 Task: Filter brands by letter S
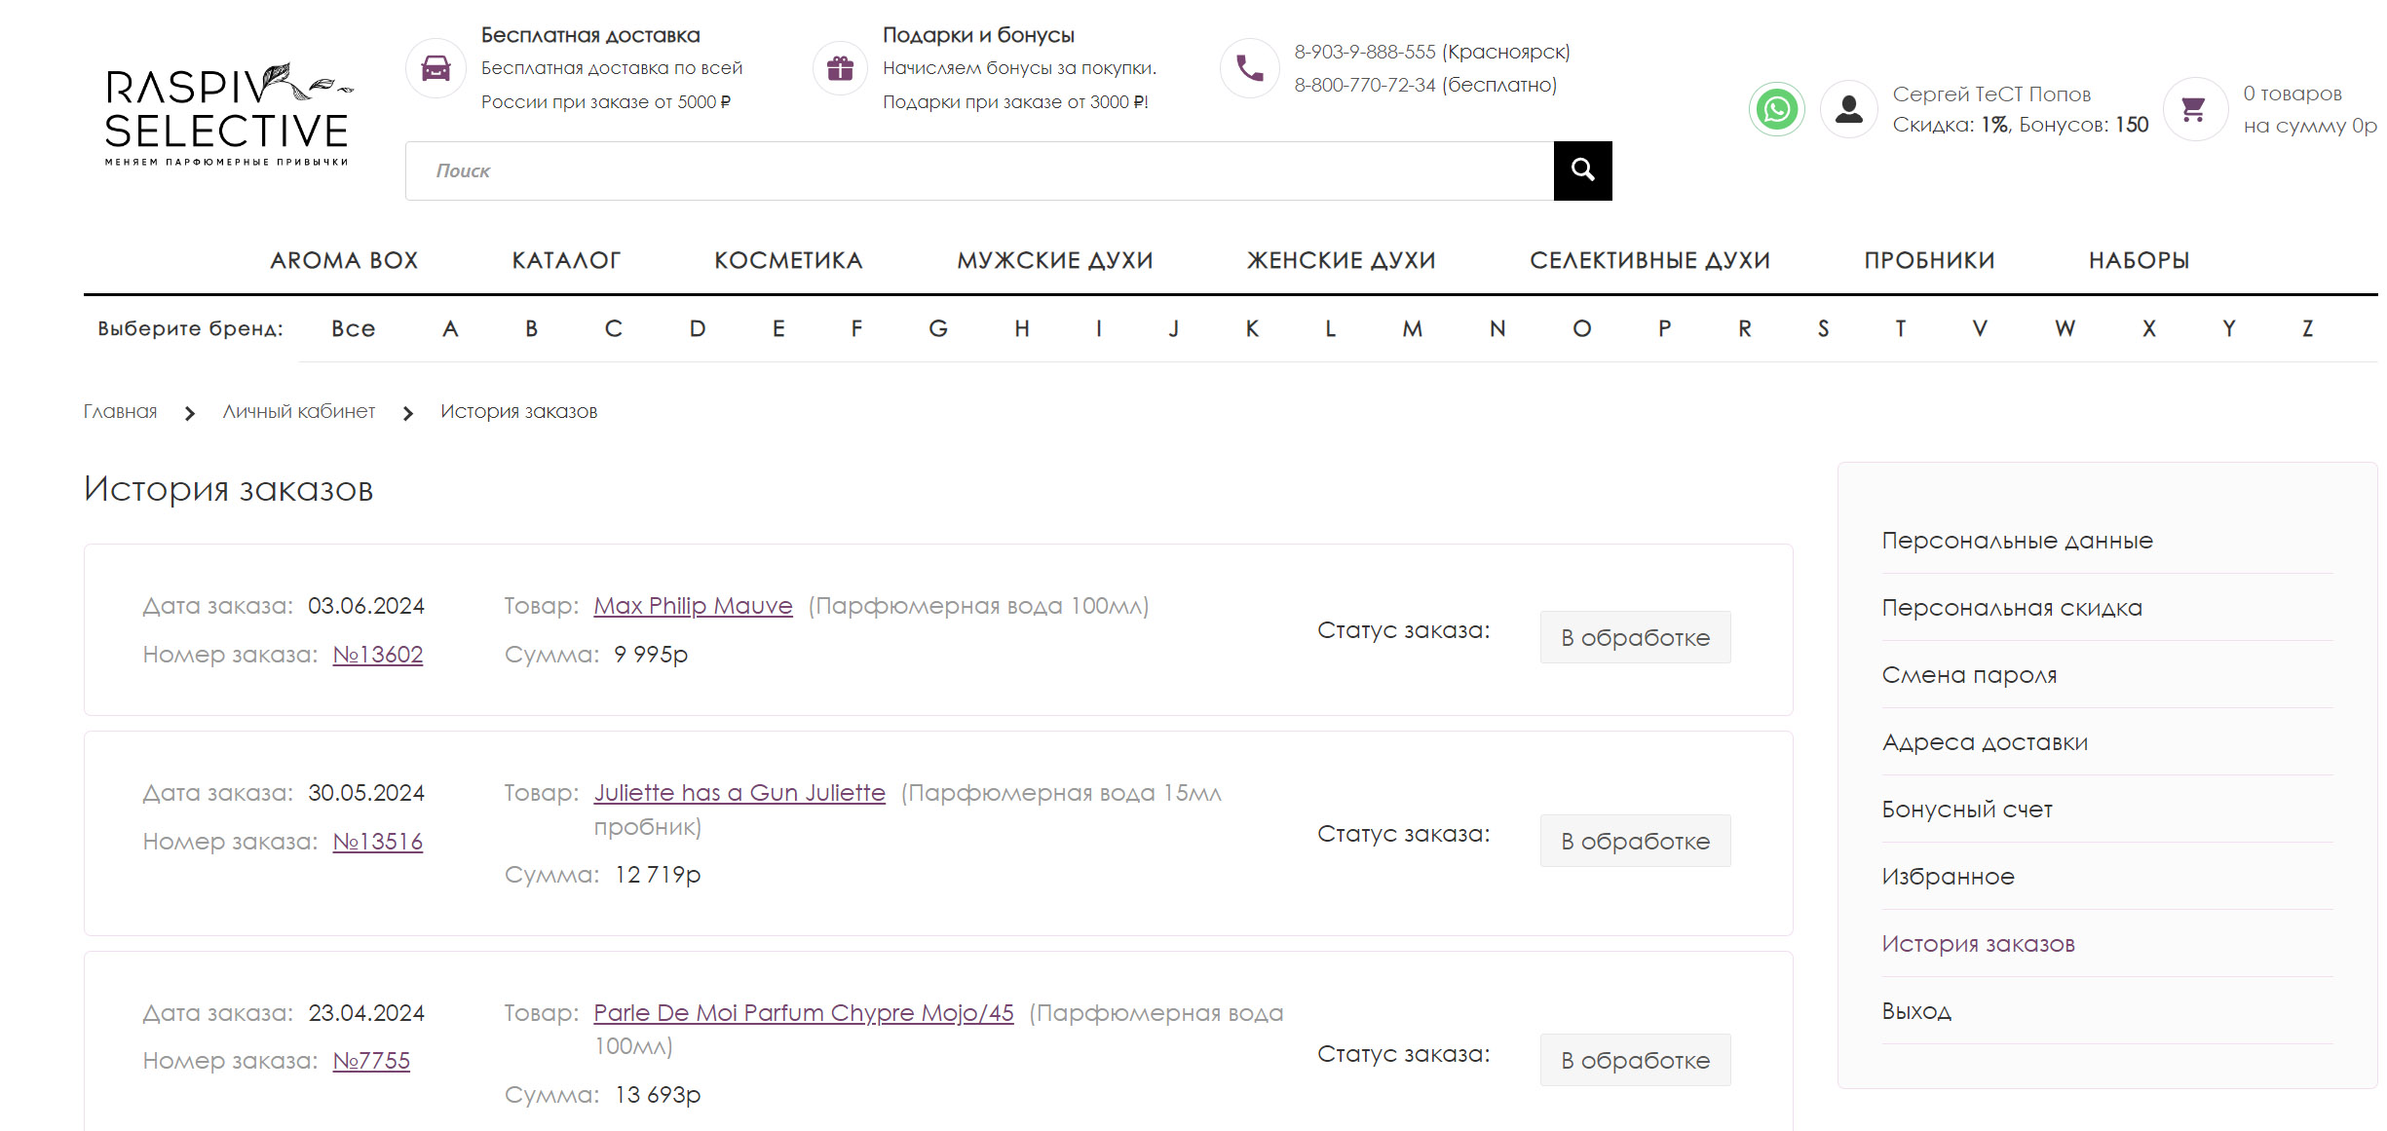point(1823,329)
